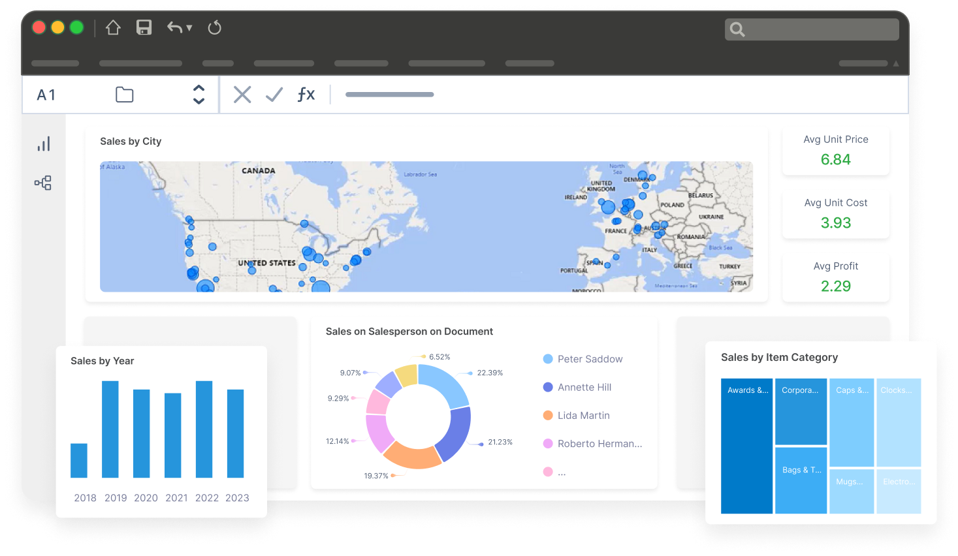
Task: Open the Undo history dropdown arrow
Action: pyautogui.click(x=189, y=28)
